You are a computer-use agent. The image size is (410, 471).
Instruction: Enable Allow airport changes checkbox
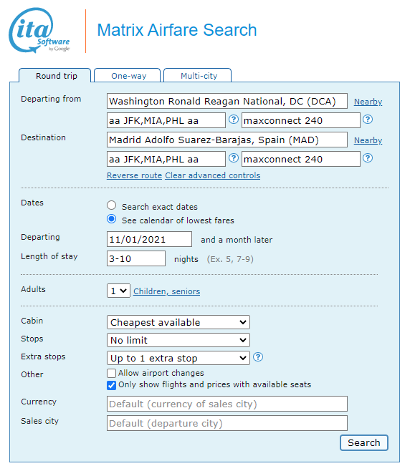[x=111, y=373]
